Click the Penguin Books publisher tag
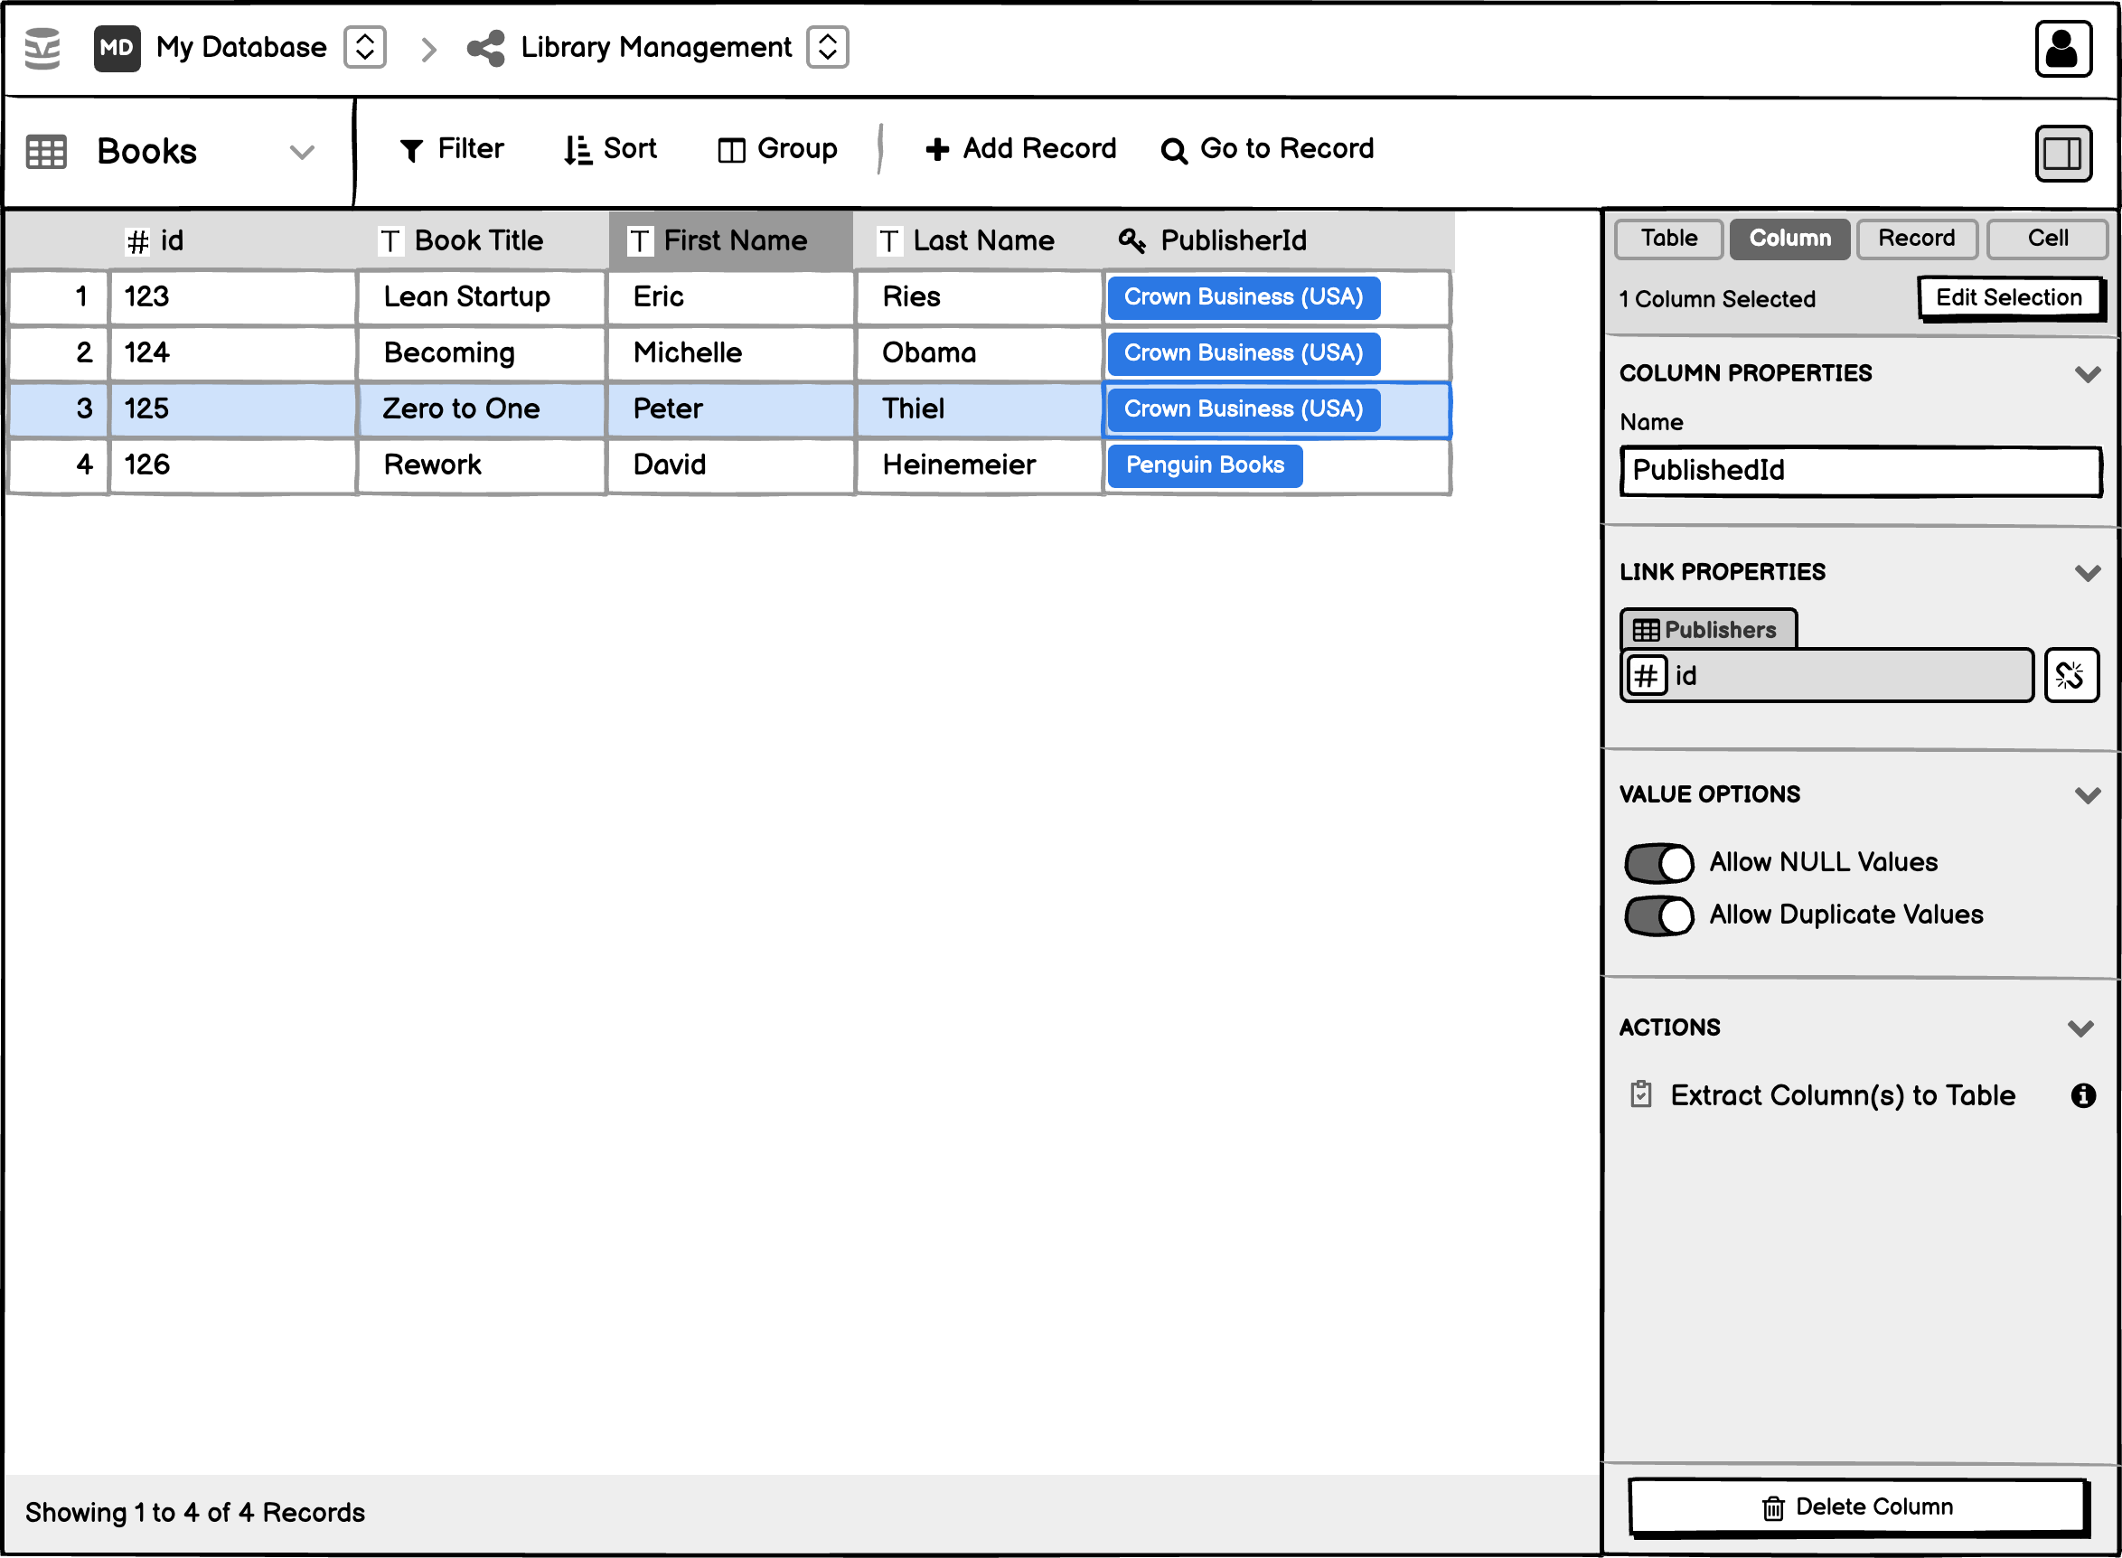Image resolution: width=2122 pixels, height=1558 pixels. point(1205,466)
